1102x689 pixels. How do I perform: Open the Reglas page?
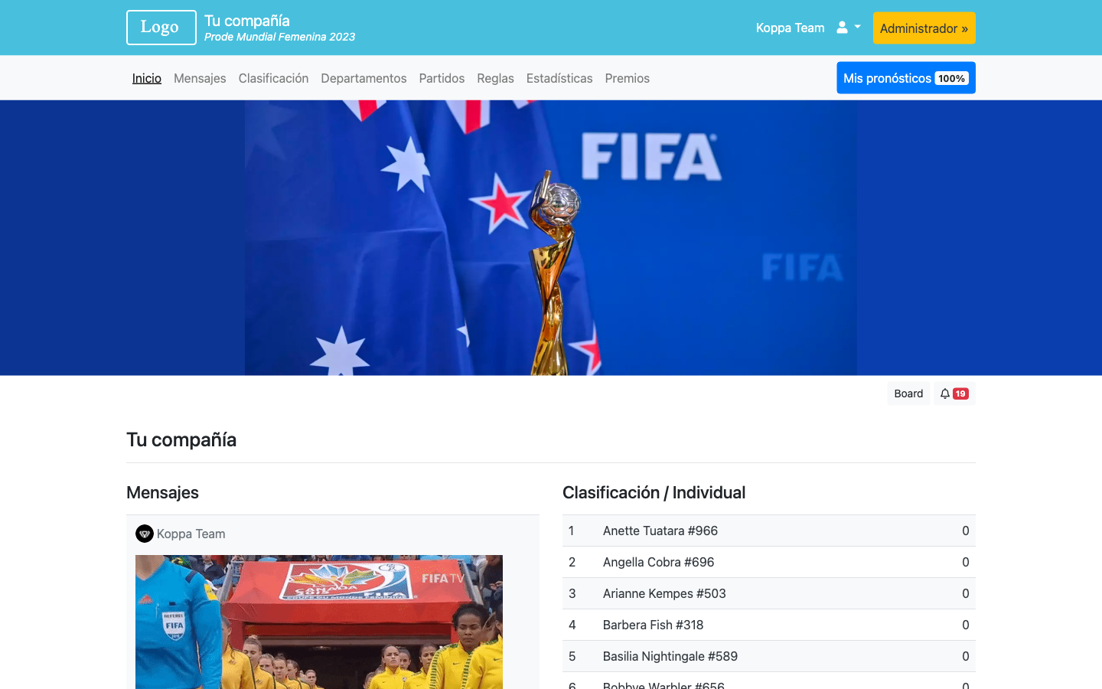tap(495, 78)
